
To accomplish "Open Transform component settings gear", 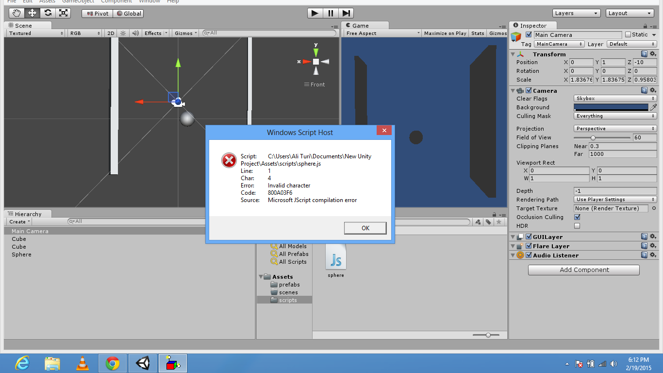I will coord(652,54).
